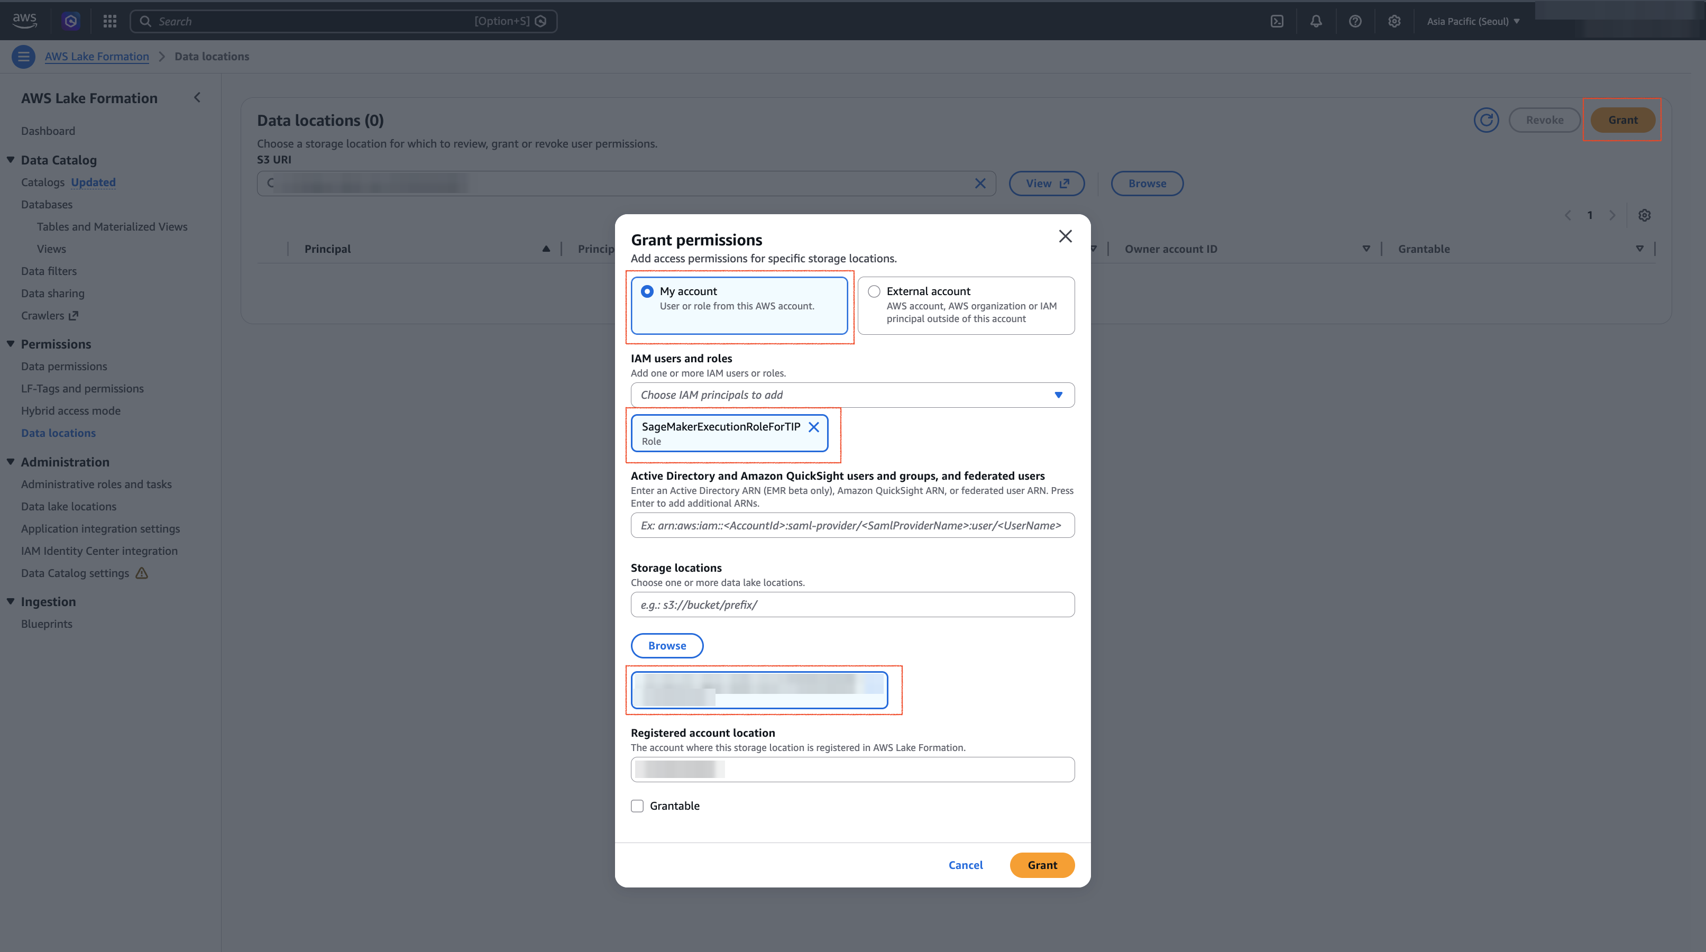Open the notifications bell
This screenshot has height=952, width=1706.
1316,21
